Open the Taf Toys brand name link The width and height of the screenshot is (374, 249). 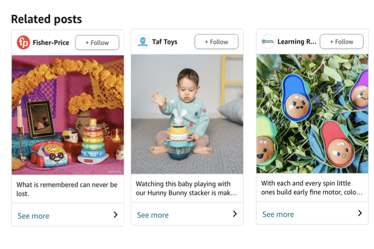pyautogui.click(x=165, y=42)
